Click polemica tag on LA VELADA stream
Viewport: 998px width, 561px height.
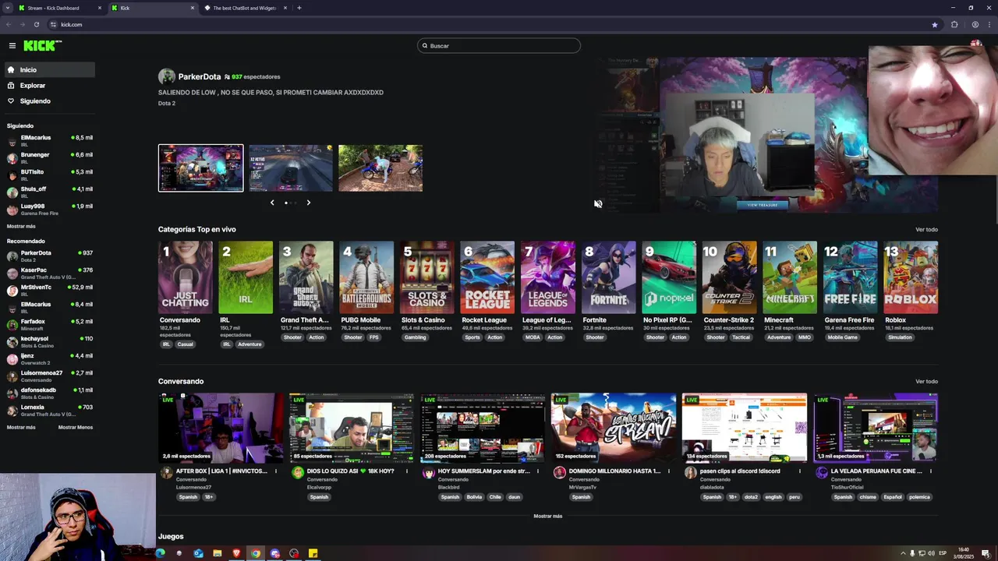coord(919,497)
